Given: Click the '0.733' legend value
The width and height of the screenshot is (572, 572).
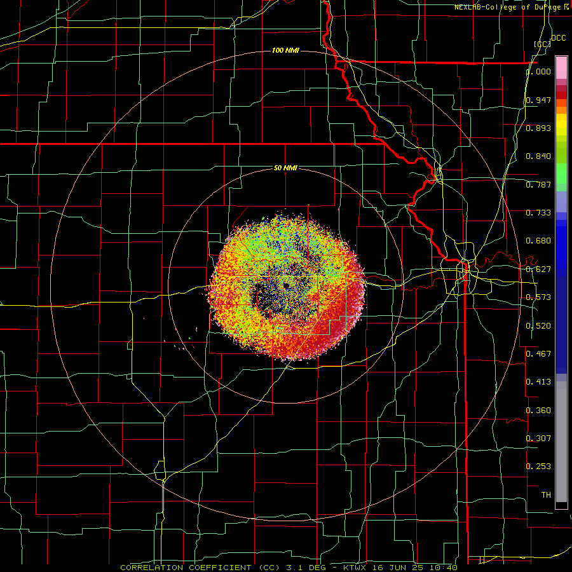Looking at the screenshot, I should tap(538, 213).
